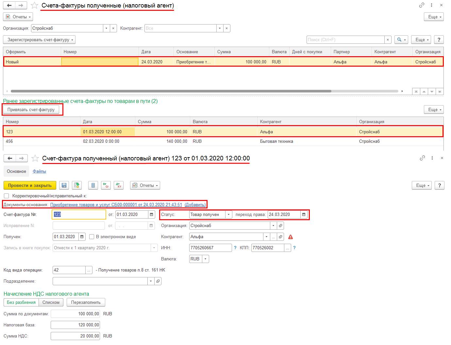Move up one row arrow under top table
Screen dimensions: 451x345
(424, 92)
